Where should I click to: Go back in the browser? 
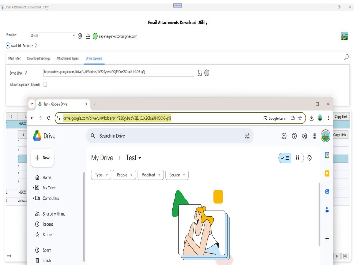[x=32, y=118]
